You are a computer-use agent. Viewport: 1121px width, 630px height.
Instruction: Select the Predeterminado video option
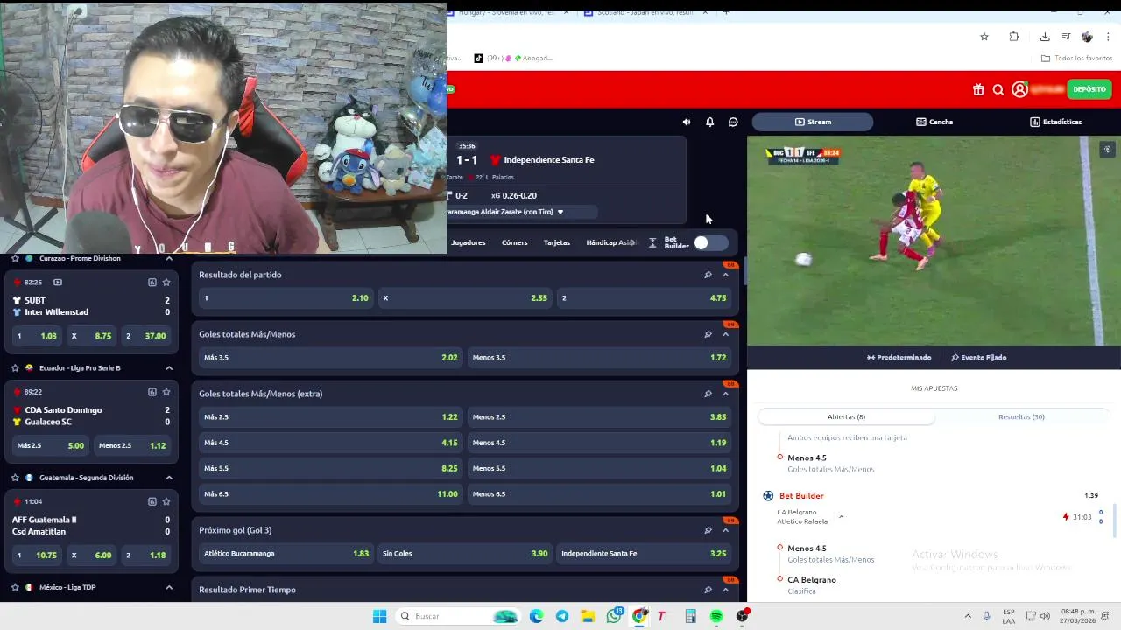[899, 358]
